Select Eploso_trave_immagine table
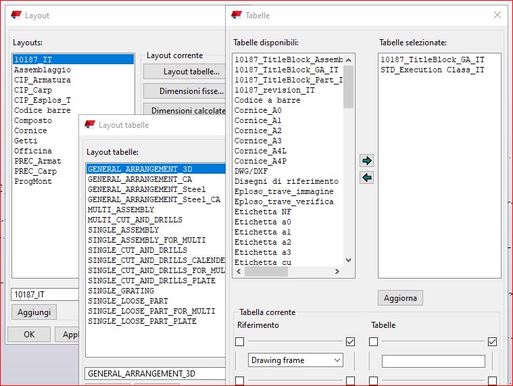 coord(284,191)
